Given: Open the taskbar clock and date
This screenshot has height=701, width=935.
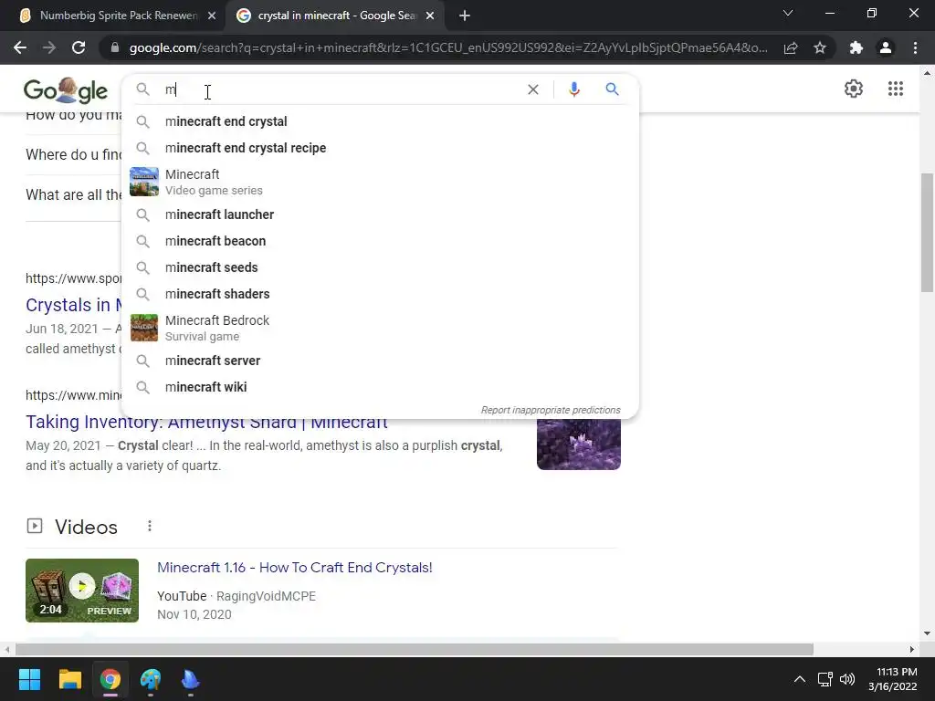Looking at the screenshot, I should 893,679.
